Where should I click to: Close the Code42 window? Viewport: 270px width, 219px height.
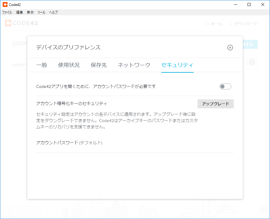[263, 5]
